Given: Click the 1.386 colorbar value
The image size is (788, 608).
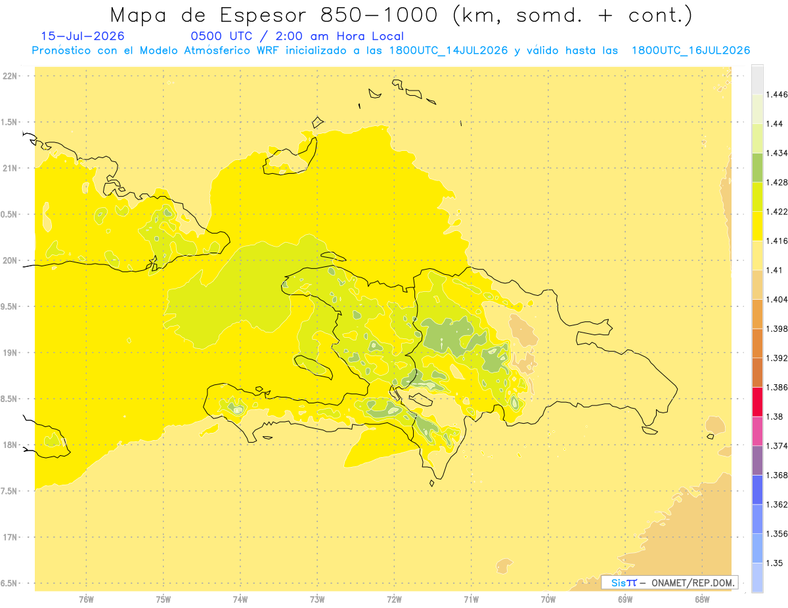Looking at the screenshot, I should click(x=777, y=388).
